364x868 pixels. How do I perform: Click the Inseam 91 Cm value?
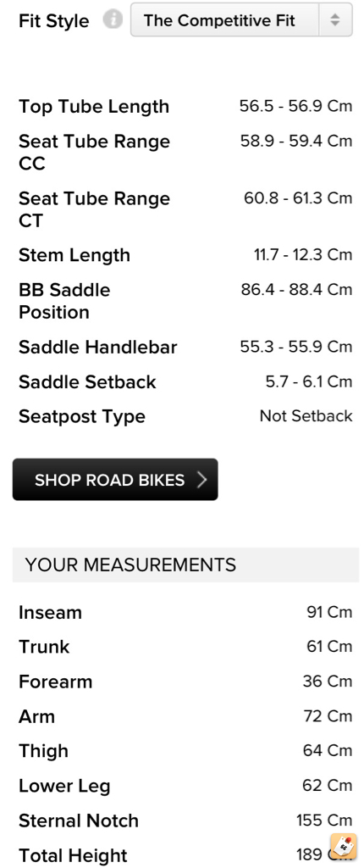point(329,612)
